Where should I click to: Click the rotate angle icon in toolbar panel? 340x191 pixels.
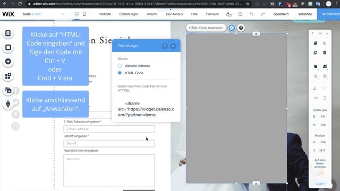pyautogui.click(x=314, y=89)
